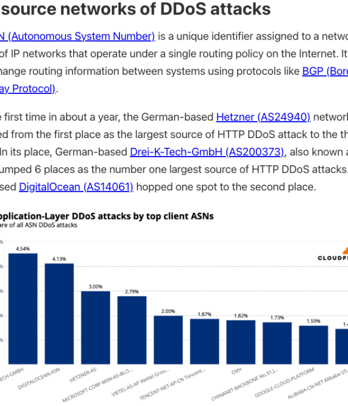
Task: Click the 1.73% bar in the chart
Action: (277, 343)
